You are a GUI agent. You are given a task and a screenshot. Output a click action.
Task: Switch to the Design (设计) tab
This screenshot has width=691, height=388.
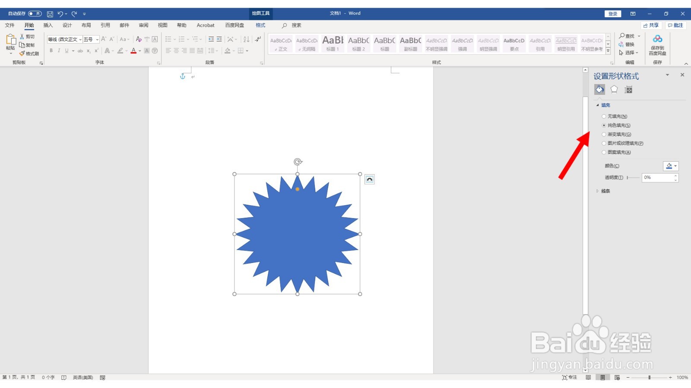(x=67, y=25)
